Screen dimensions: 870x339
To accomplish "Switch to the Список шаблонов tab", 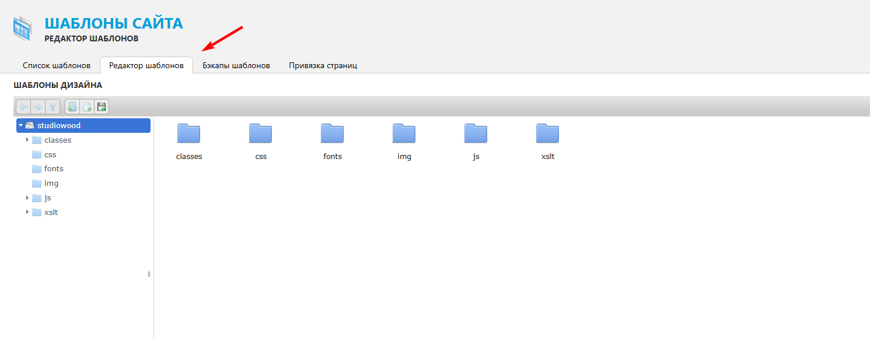I will tap(55, 65).
